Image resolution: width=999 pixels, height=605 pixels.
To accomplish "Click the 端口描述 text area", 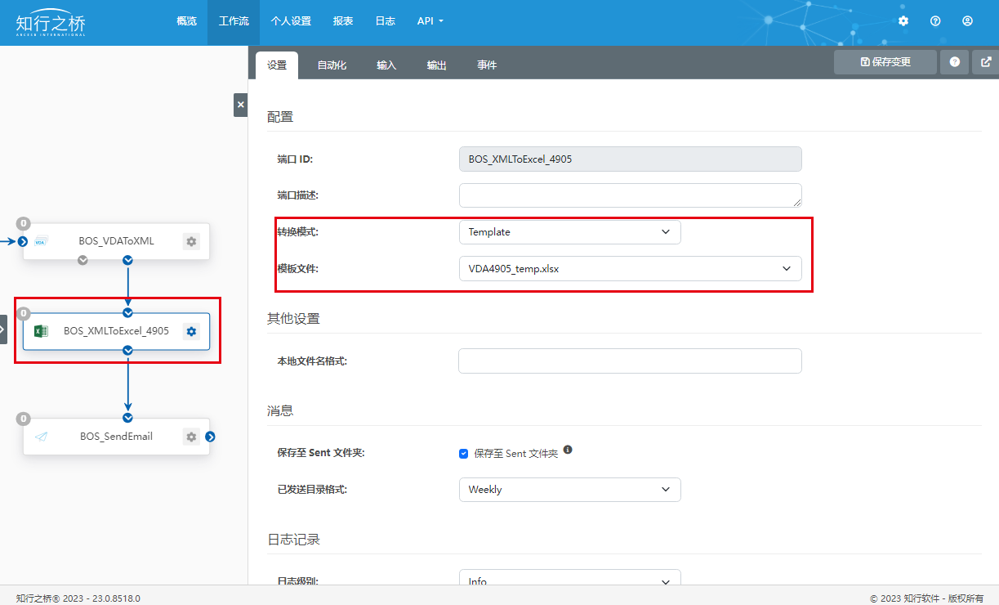I will (630, 195).
